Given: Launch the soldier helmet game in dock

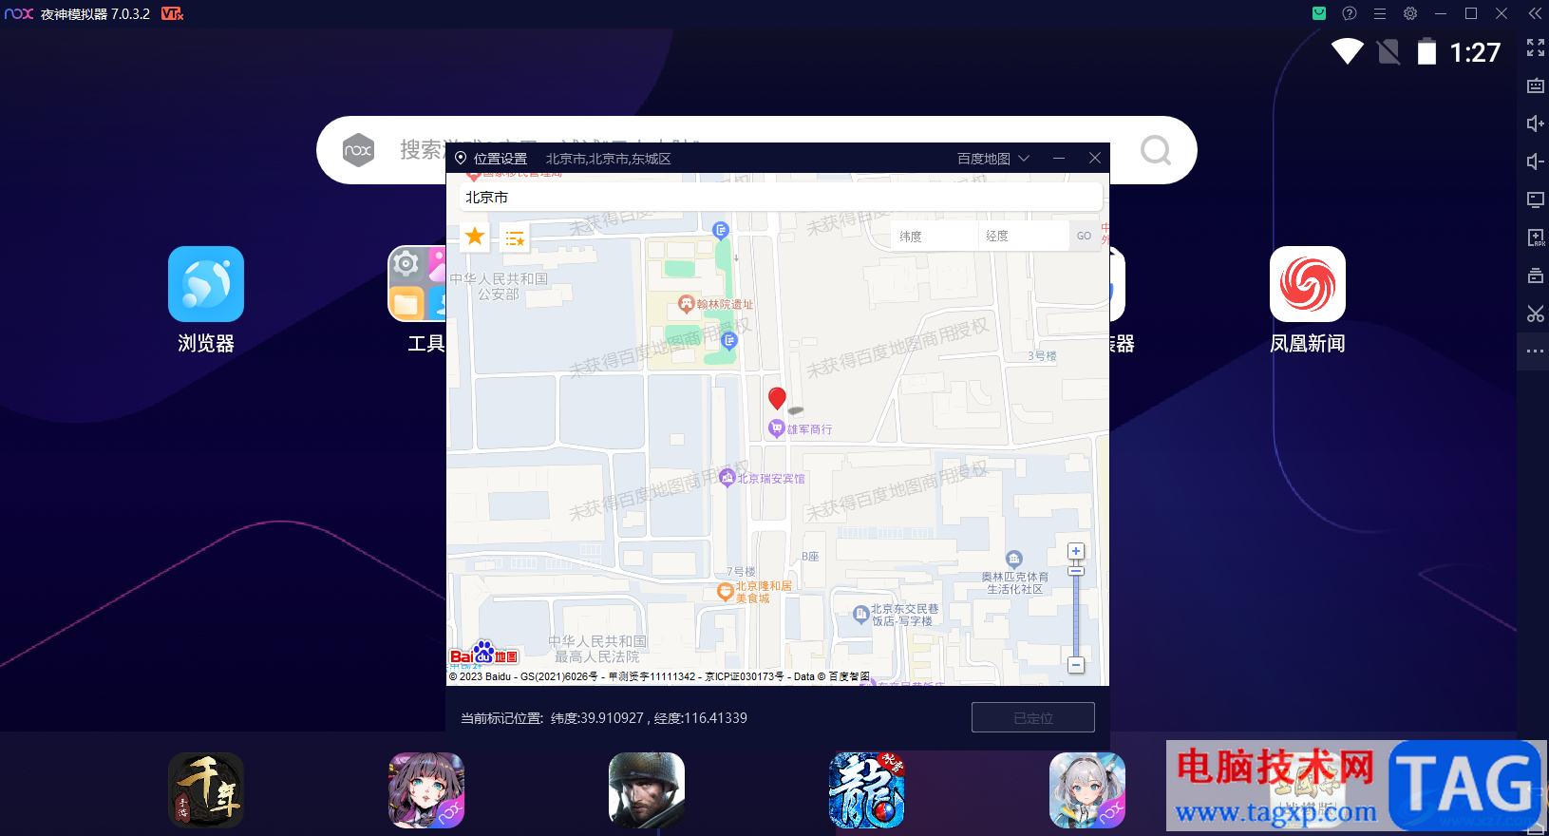Looking at the screenshot, I should tap(647, 790).
